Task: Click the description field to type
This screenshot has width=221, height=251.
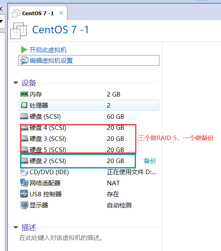Action: [x=61, y=238]
